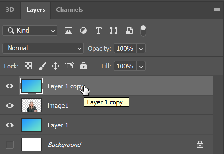Lock image pixels brush icon

tap(42, 66)
